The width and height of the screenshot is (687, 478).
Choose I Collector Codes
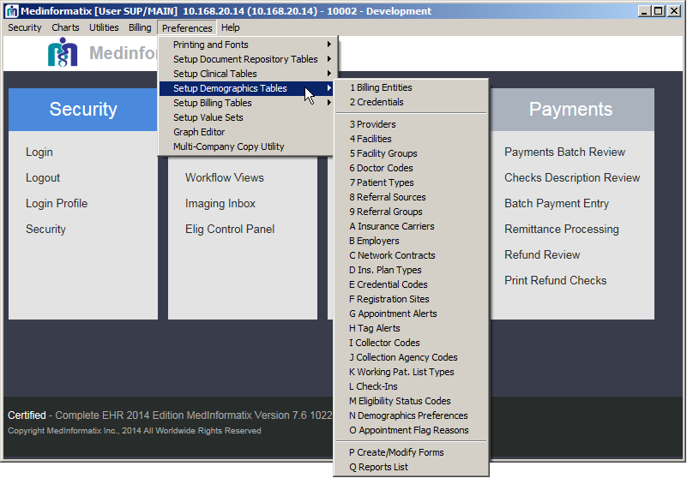point(411,343)
